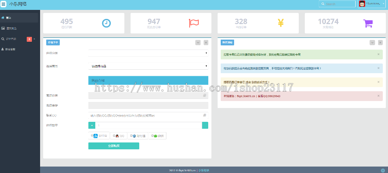Click the search magnifier in header box
Image resolution: width=388 pixels, height=173 pixels.
click(x=323, y=4)
